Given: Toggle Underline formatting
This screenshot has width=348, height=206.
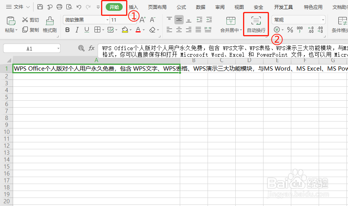Looking at the screenshot, I should click(x=87, y=30).
